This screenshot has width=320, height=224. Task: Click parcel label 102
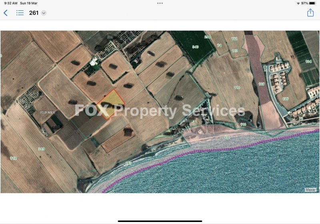pos(234,39)
